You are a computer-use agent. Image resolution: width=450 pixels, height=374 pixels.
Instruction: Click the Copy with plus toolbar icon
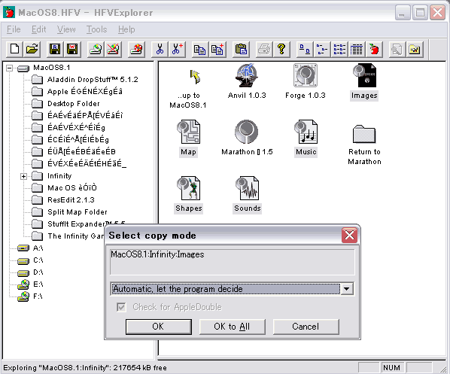point(217,49)
